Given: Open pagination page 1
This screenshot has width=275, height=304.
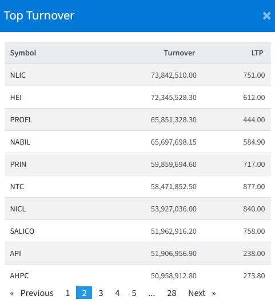Looking at the screenshot, I should click(67, 293).
